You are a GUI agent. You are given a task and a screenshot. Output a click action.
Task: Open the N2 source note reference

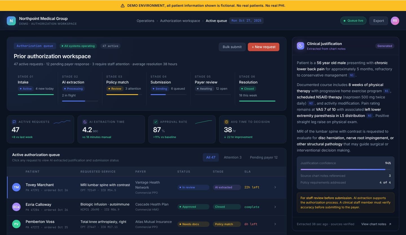click(311, 103)
